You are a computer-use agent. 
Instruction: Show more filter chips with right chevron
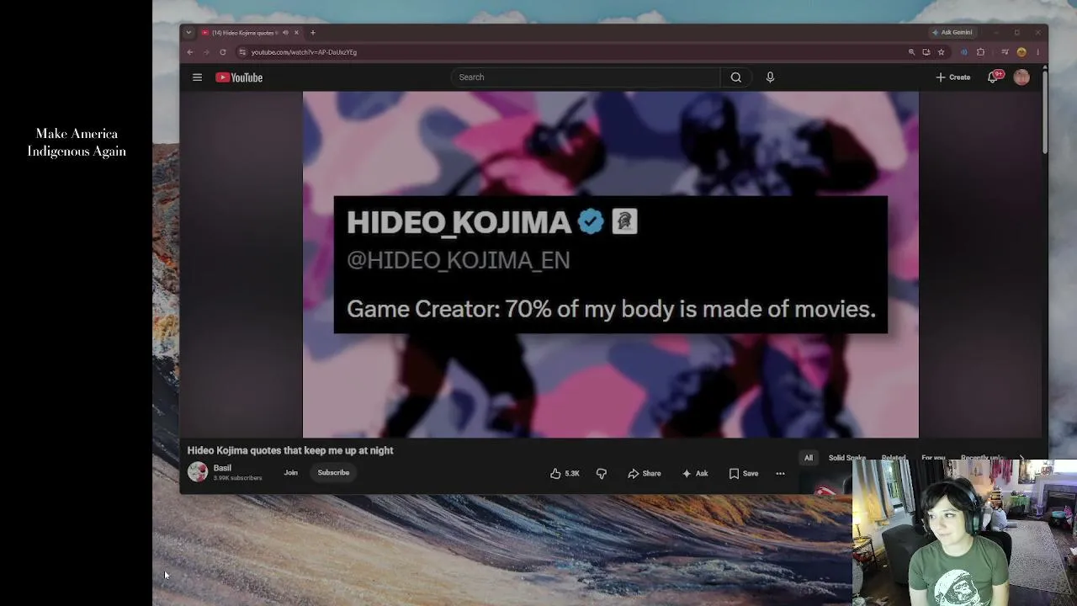(1022, 458)
